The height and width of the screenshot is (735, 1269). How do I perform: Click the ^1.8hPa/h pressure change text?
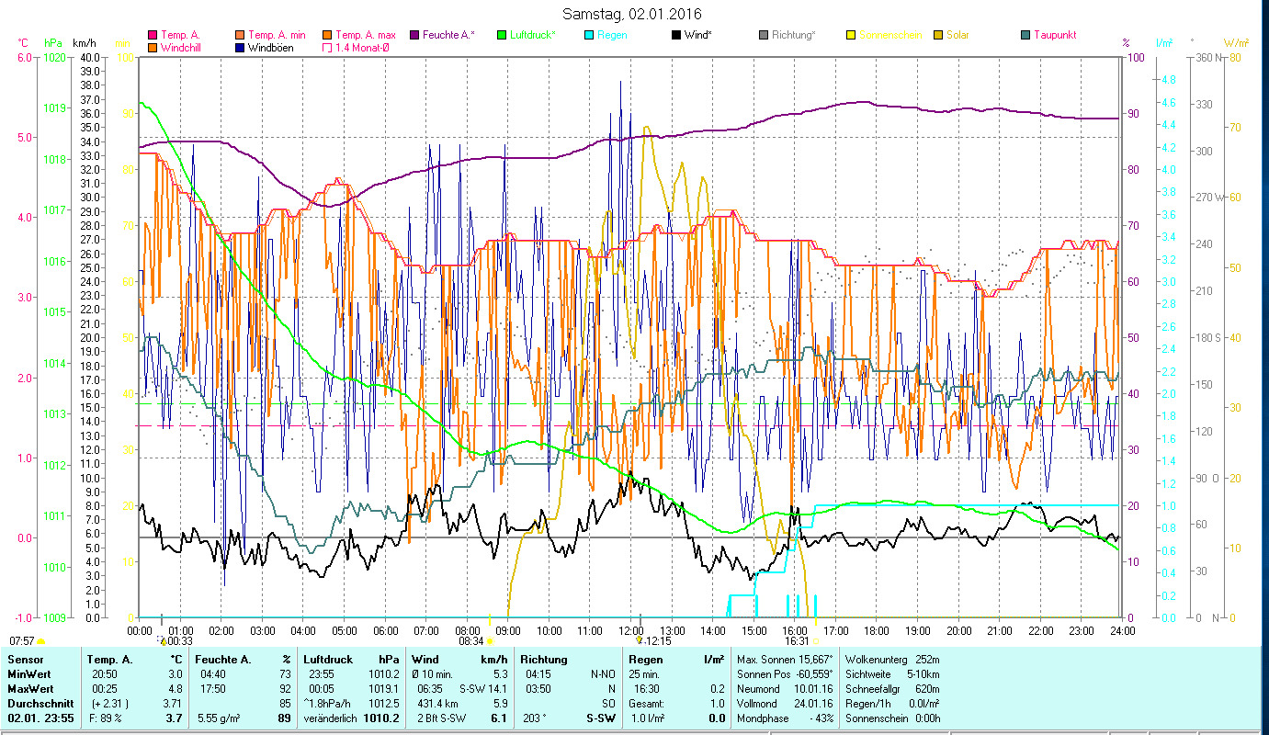click(x=325, y=703)
